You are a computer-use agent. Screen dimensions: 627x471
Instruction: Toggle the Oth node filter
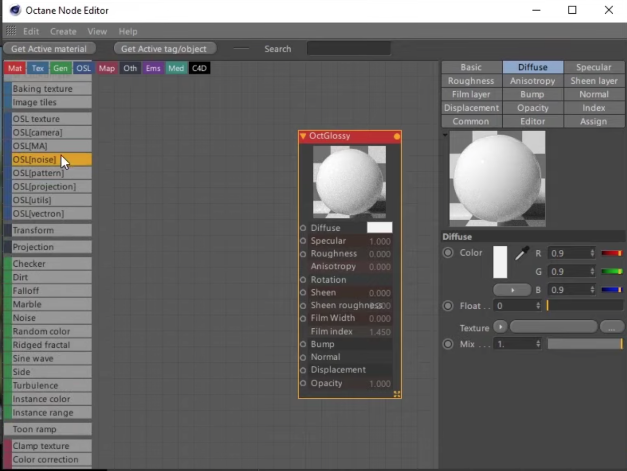pos(130,68)
